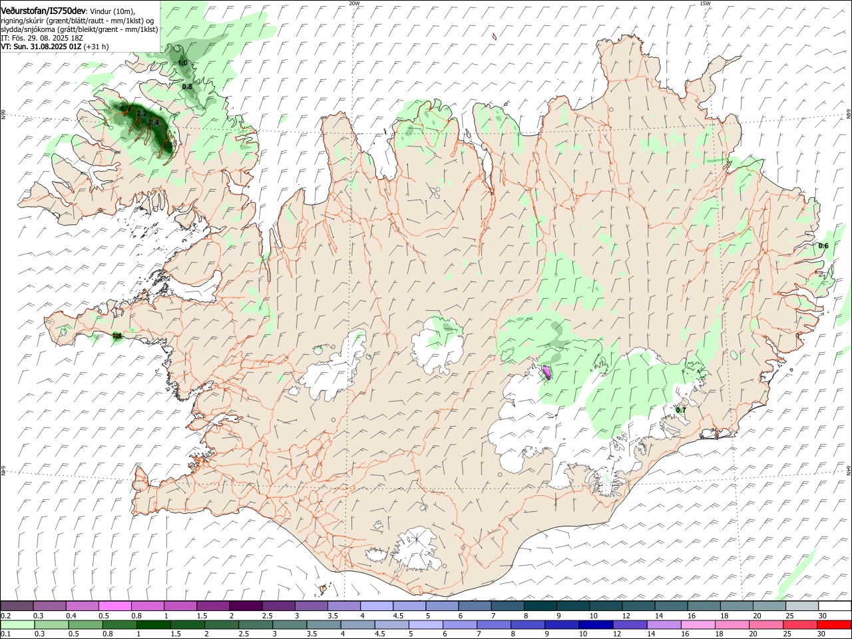Select the top-row lavender swatch between 4 and 4.5
852x639 pixels.
(377, 606)
